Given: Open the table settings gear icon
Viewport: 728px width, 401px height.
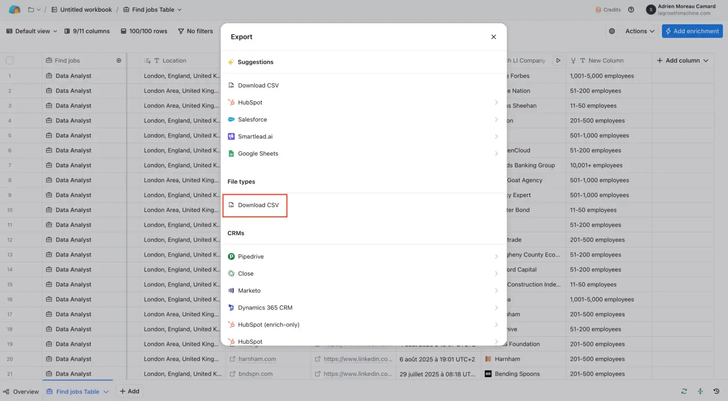Looking at the screenshot, I should 612,31.
